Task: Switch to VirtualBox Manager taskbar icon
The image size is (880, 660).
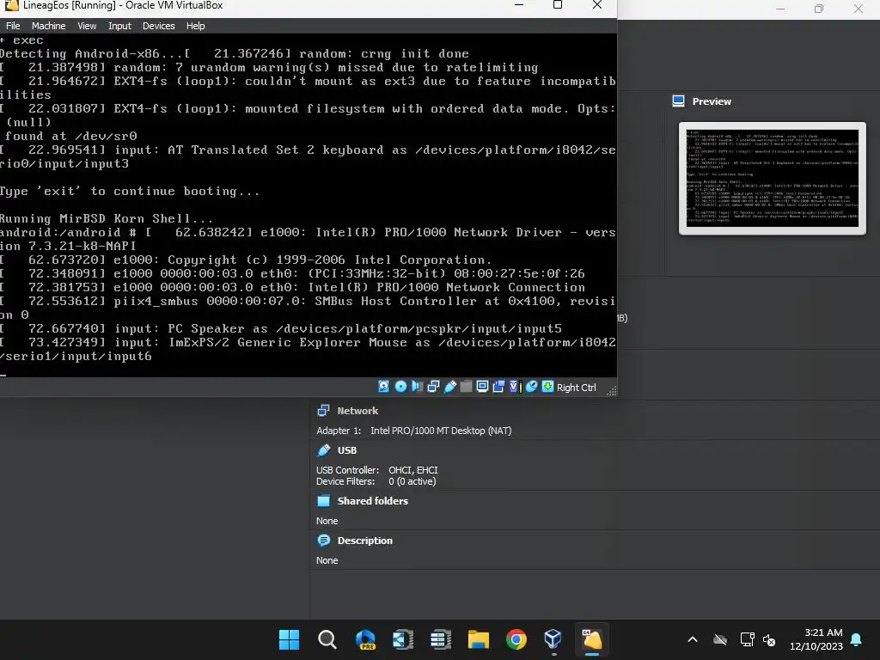Action: coord(553,639)
